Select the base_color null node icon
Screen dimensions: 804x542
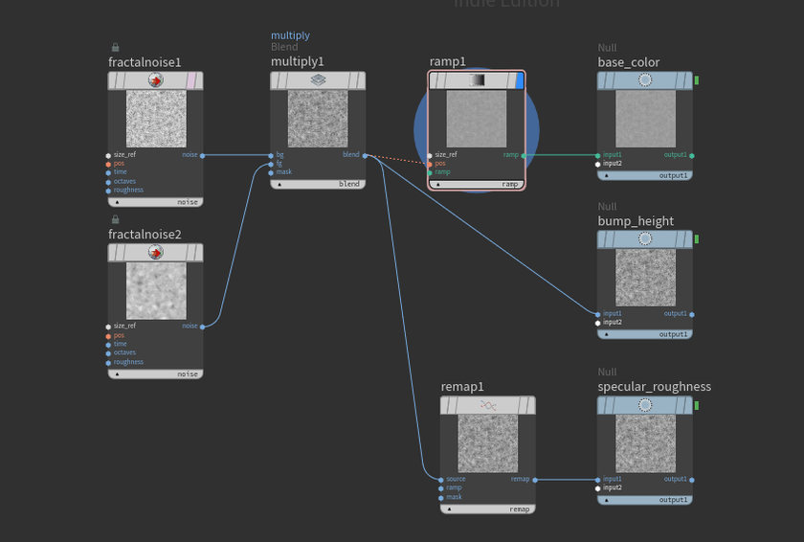point(644,81)
